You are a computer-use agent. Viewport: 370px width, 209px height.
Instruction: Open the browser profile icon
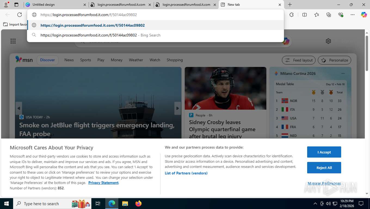6,4
